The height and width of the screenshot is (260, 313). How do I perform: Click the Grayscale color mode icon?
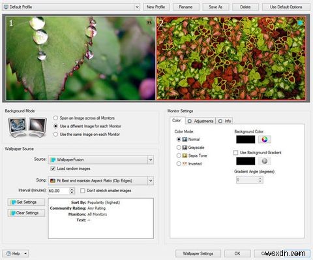point(185,148)
